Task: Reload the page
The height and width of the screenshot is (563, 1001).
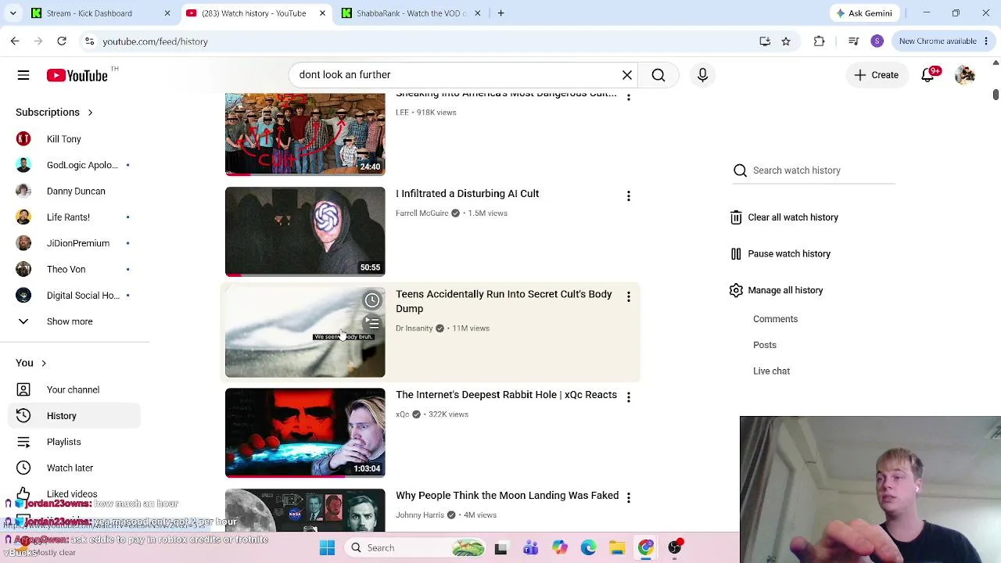Action: 62,41
